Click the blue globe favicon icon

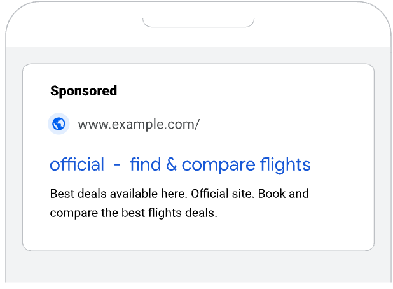click(x=59, y=124)
